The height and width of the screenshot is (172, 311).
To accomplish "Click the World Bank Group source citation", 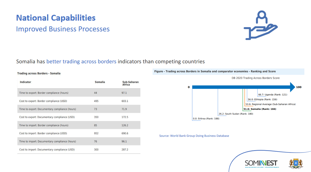I will click(194, 136).
